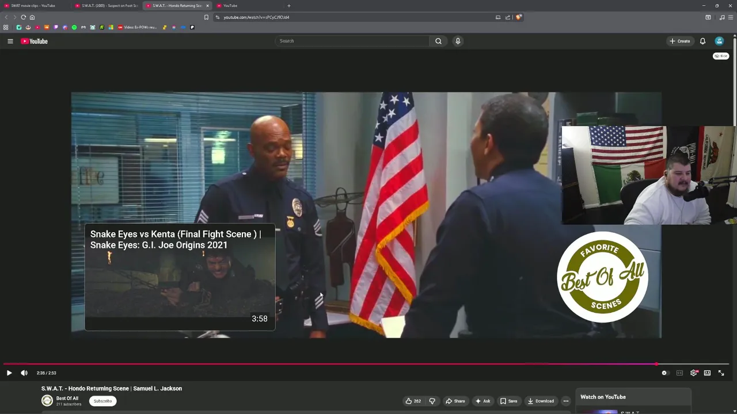Switch to SWAT movie clips tab
The width and height of the screenshot is (737, 414).
pos(33,6)
